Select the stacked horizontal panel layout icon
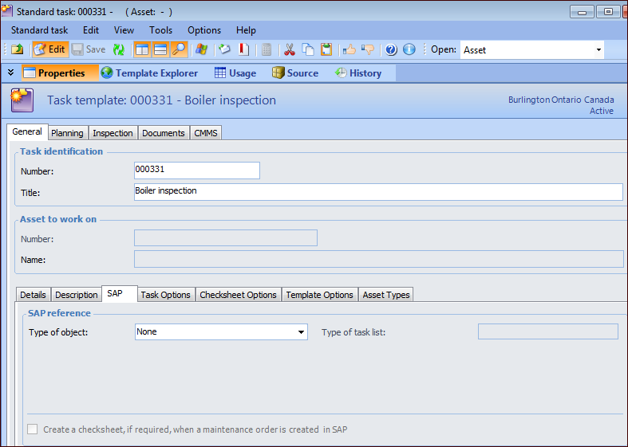This screenshot has height=447, width=628. pyautogui.click(x=160, y=49)
